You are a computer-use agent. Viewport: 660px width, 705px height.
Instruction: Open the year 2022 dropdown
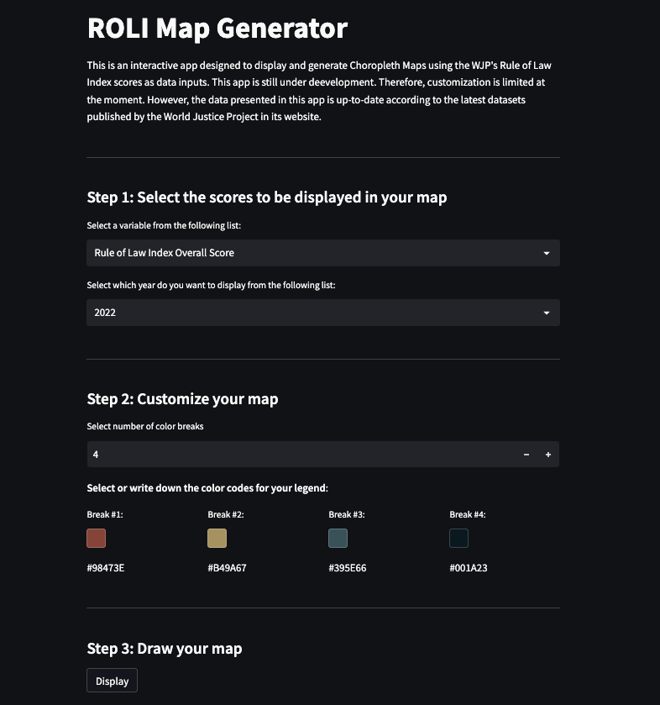[323, 313]
